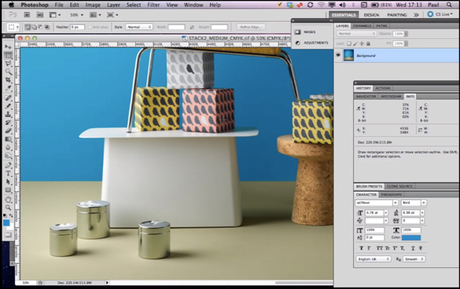Switch to the Channels tab
The height and width of the screenshot is (289, 460).
(x=362, y=26)
